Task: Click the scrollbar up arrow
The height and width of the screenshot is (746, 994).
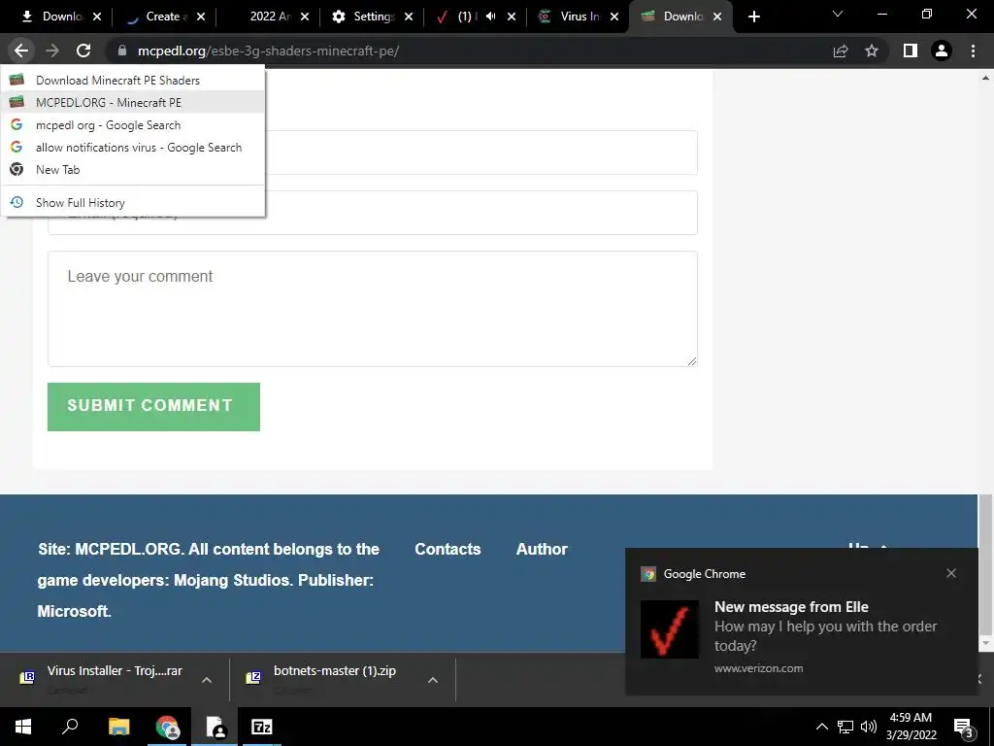Action: [985, 78]
